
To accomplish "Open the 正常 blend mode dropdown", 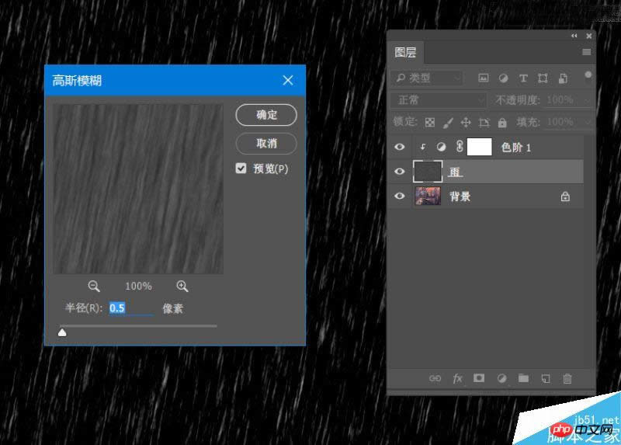I will point(439,100).
